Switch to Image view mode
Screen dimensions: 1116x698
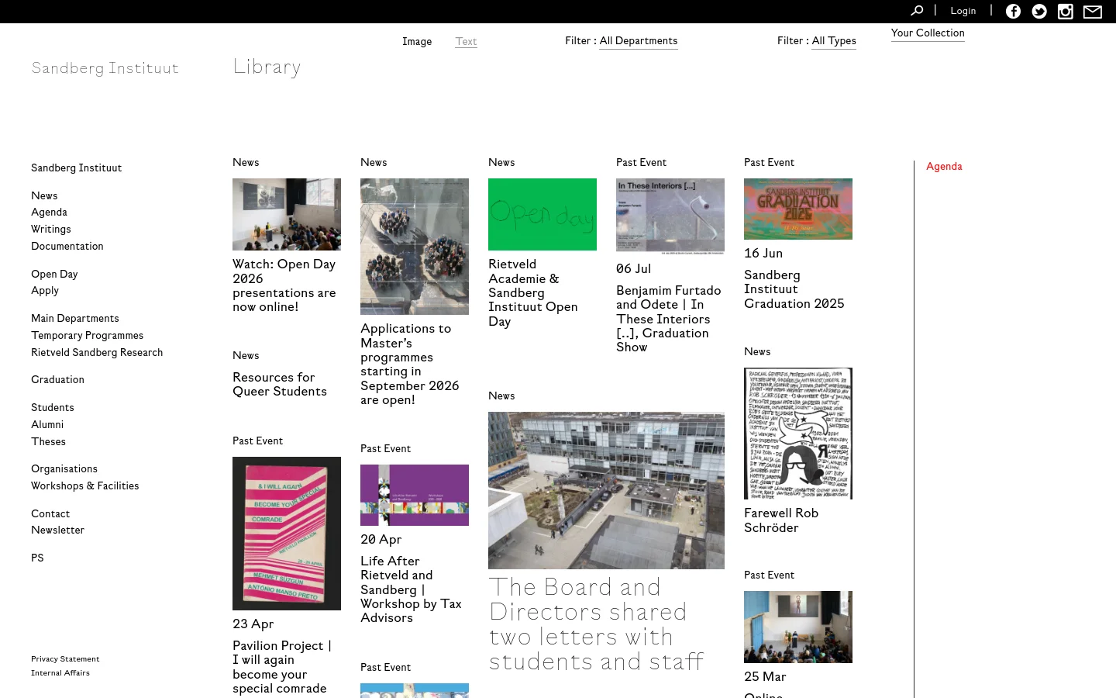tap(417, 42)
